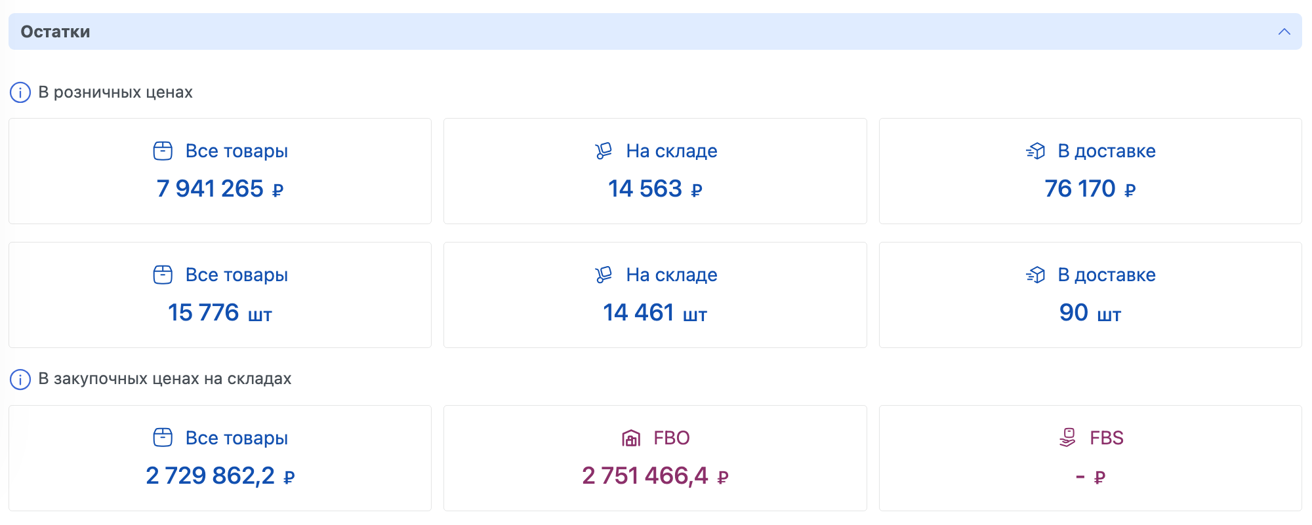The image size is (1312, 525).
Task: Click box icon on 7 941 265 ₽ card
Action: 163,151
